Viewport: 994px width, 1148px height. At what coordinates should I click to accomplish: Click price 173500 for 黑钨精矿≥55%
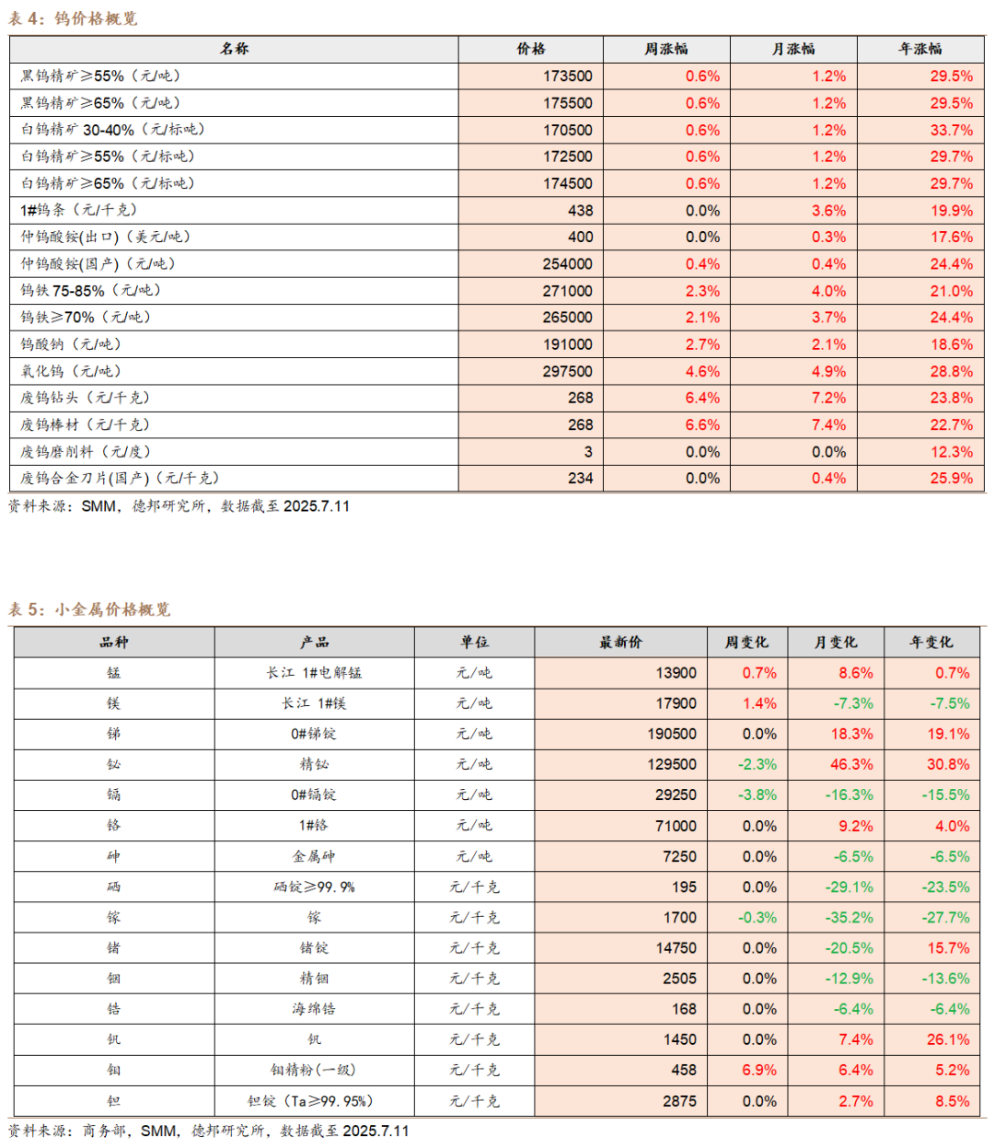click(x=531, y=76)
